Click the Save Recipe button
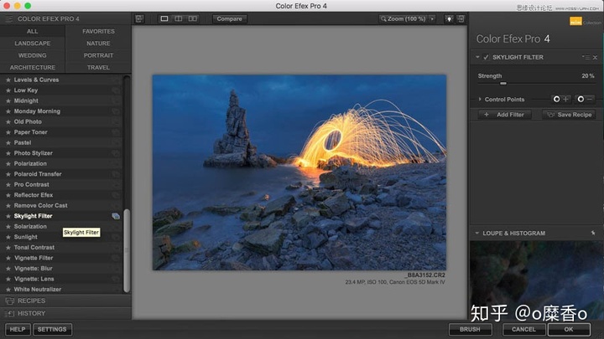 pyautogui.click(x=569, y=115)
